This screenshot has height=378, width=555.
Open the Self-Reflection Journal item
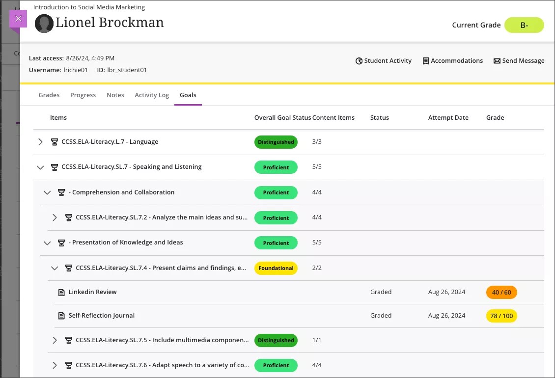[x=101, y=316]
